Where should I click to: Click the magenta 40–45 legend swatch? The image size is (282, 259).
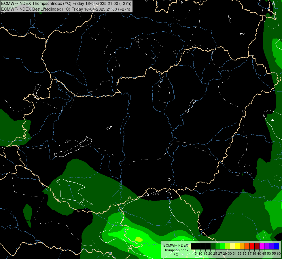coord(262,246)
